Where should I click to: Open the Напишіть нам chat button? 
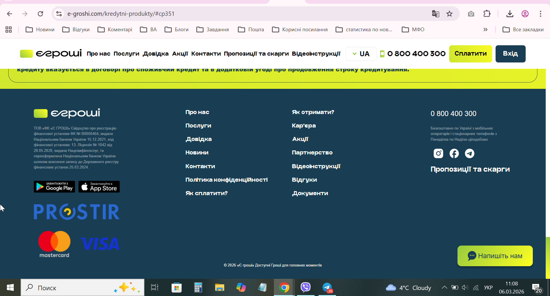click(495, 256)
